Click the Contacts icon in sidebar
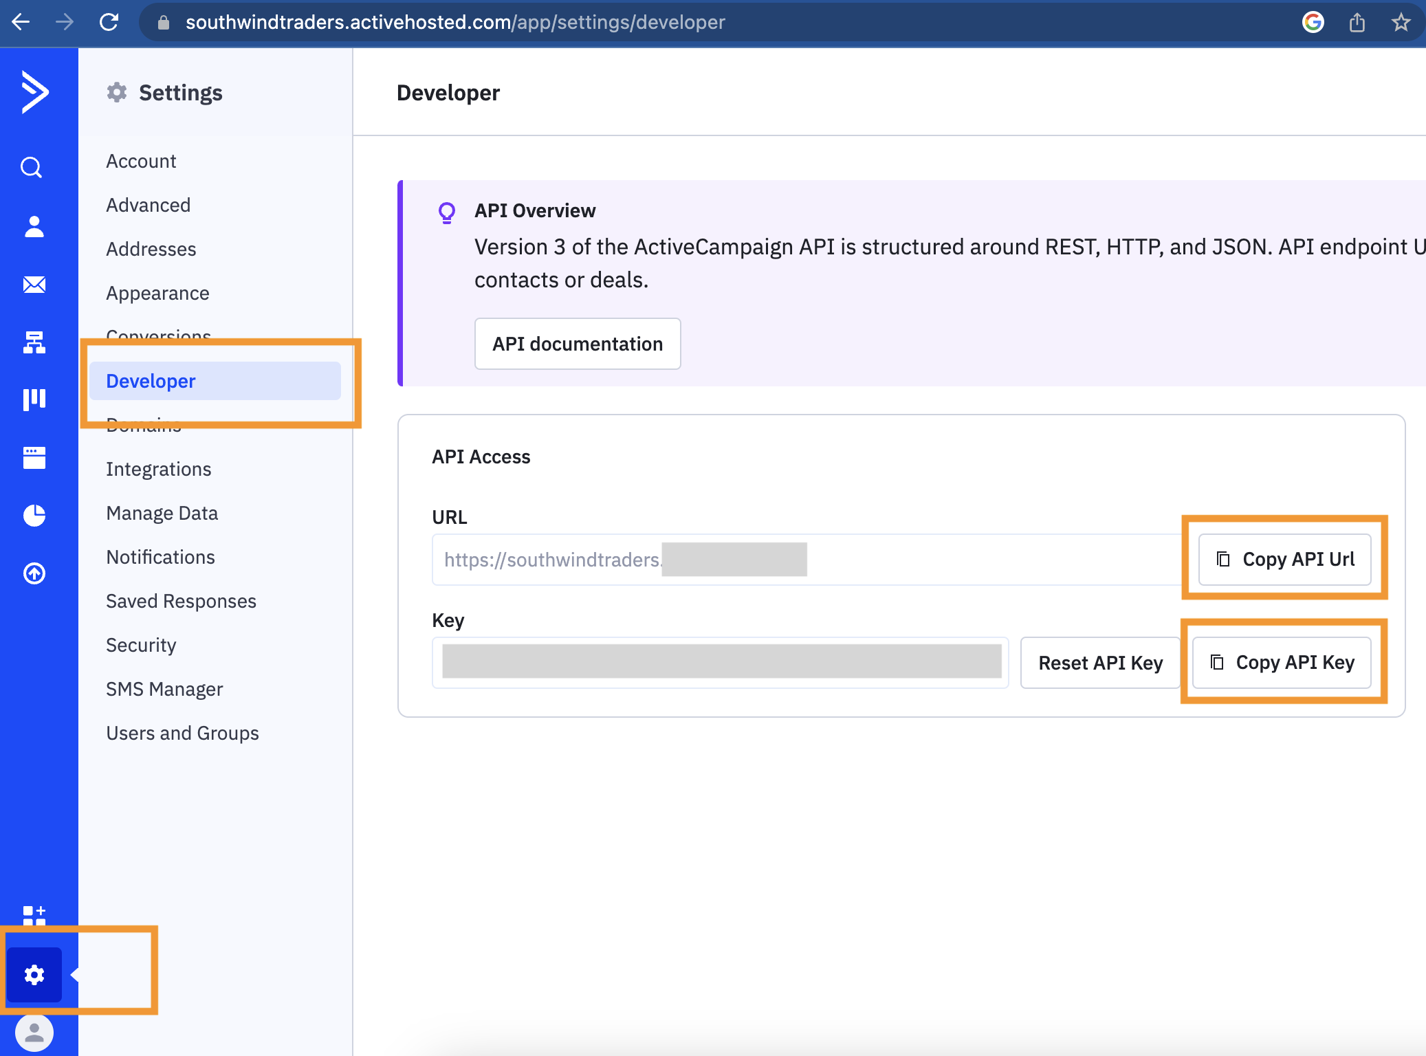The width and height of the screenshot is (1426, 1056). [33, 228]
